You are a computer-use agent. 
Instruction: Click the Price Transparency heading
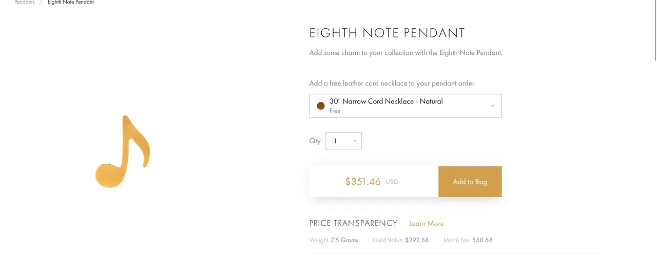point(353,223)
